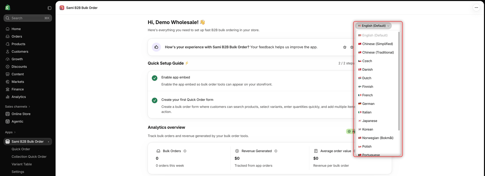Select Sami B2B Bulk Order app in the sidebar
Viewport: 485px width, 176px height.
pyautogui.click(x=28, y=142)
